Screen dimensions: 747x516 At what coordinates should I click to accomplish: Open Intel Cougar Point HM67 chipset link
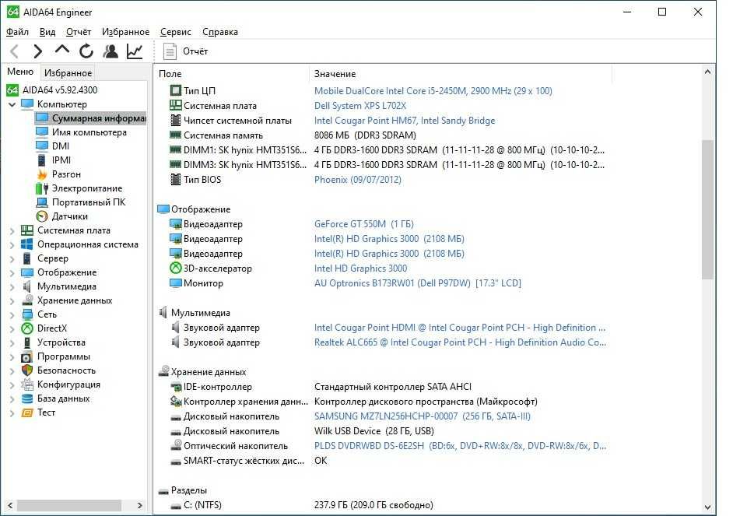pyautogui.click(x=405, y=120)
